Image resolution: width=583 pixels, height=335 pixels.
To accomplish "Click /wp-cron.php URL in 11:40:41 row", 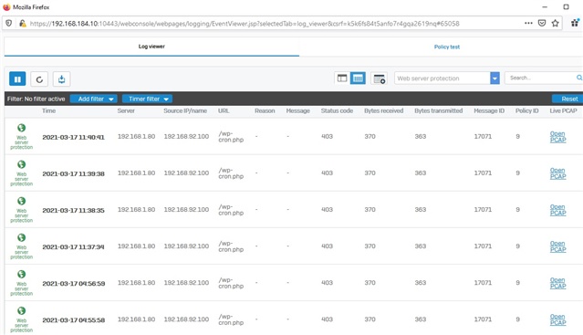I will 231,137.
